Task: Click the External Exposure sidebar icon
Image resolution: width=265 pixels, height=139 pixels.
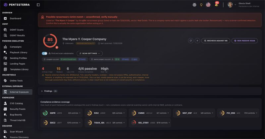Action: (x=5, y=92)
